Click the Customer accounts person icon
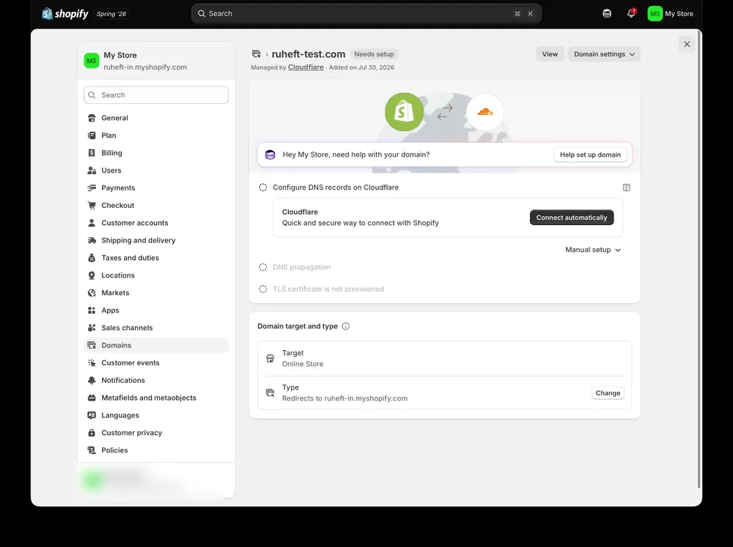Viewport: 733px width, 547px height. point(92,223)
